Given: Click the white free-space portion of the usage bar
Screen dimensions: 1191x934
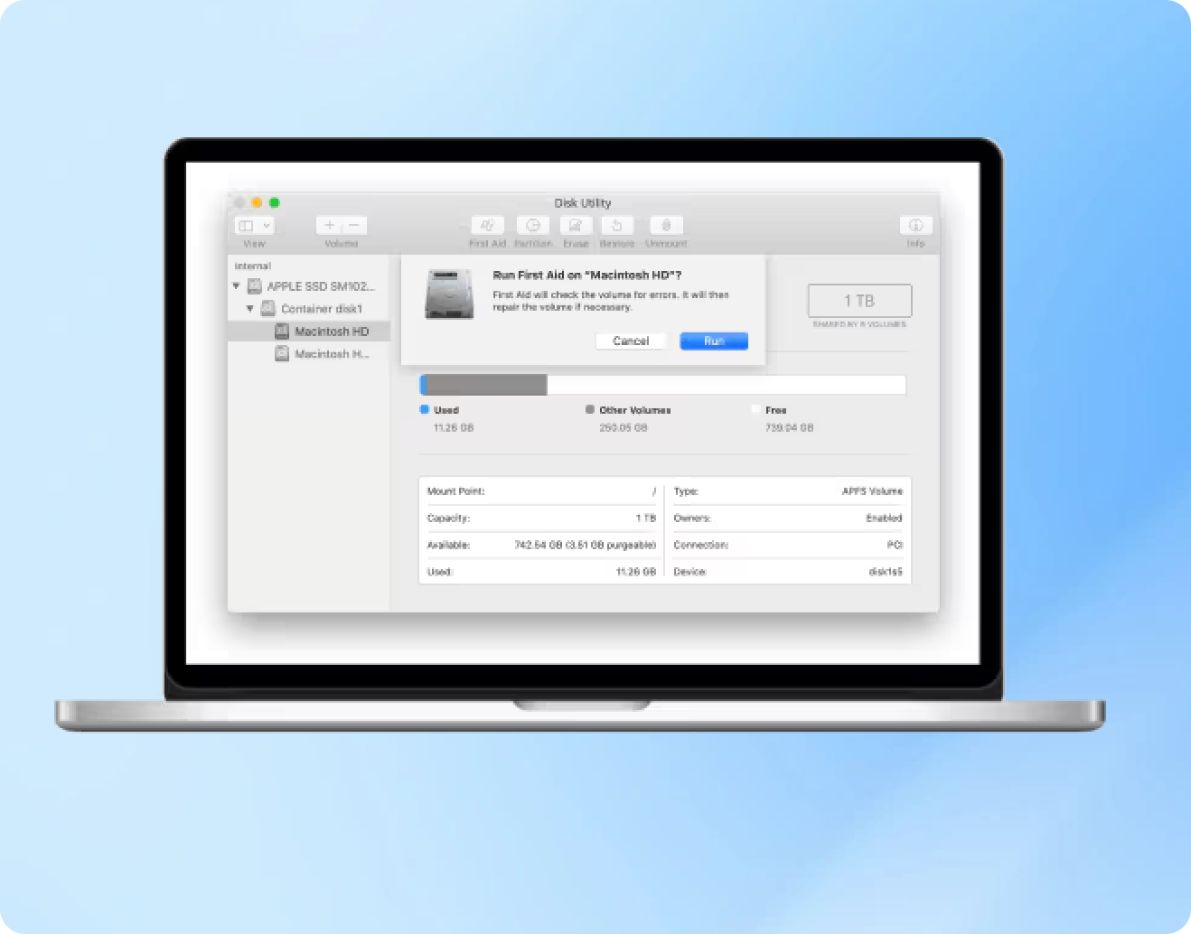Looking at the screenshot, I should pyautogui.click(x=727, y=385).
